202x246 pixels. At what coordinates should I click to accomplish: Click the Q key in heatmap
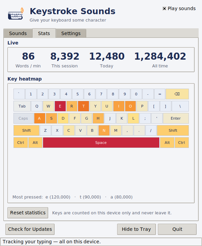click(x=37, y=106)
